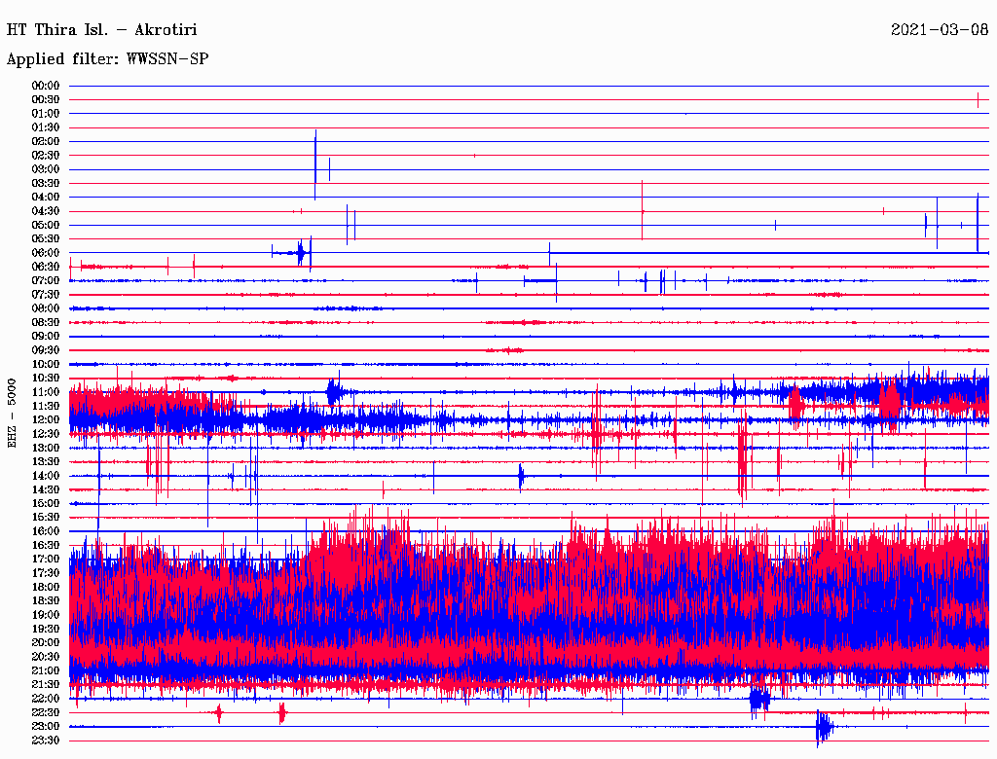This screenshot has height=759, width=997.
Task: Click the 02:30 time label
Action: tap(46, 156)
